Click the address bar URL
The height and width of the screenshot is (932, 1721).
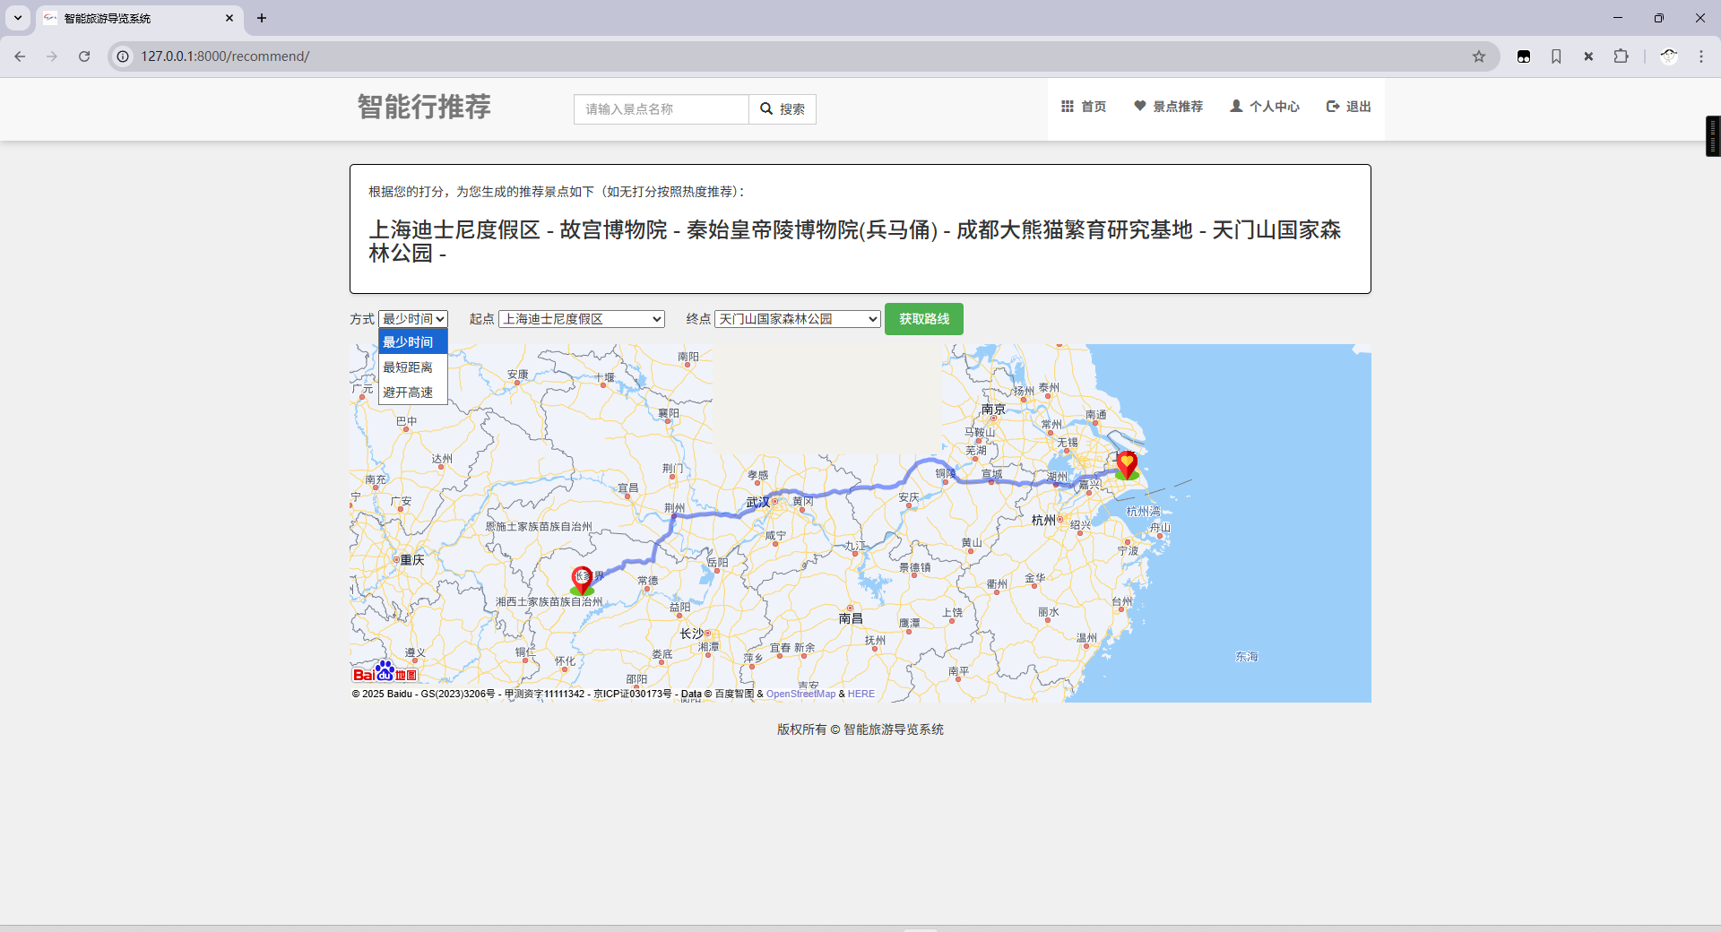coord(225,56)
